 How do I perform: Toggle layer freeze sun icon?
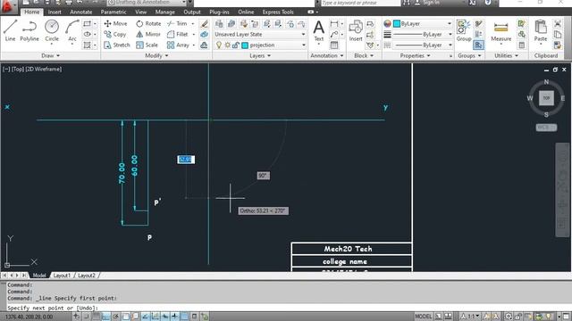227,45
